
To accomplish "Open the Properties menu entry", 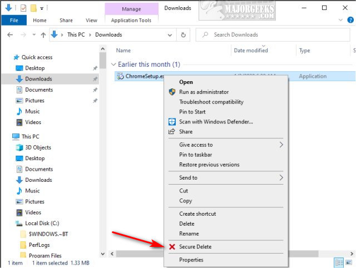I will (x=191, y=260).
